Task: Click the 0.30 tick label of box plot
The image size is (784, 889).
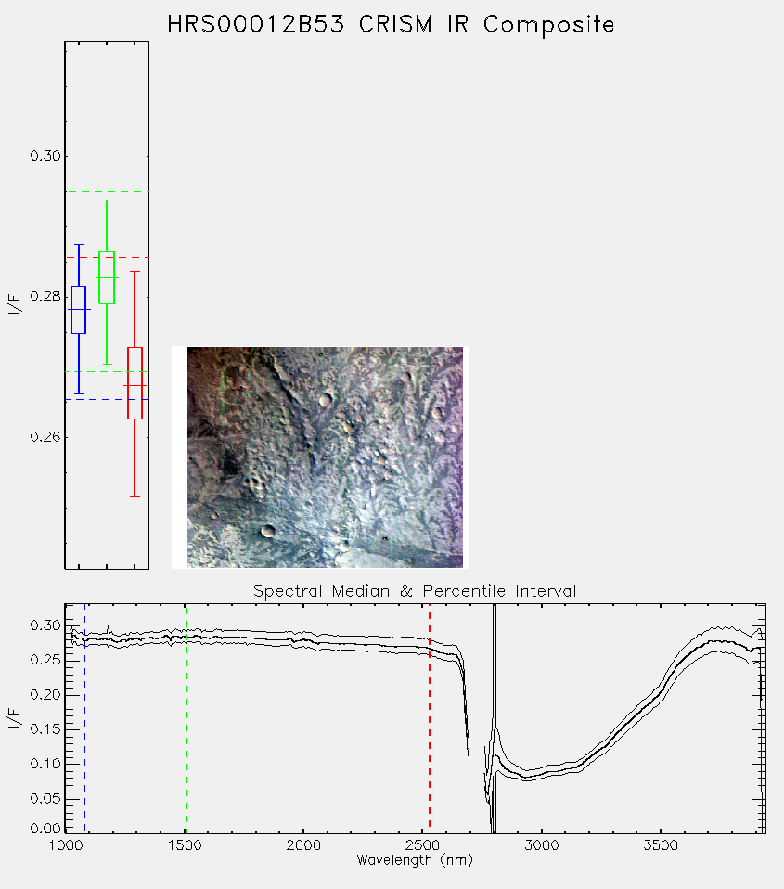Action: tap(45, 156)
